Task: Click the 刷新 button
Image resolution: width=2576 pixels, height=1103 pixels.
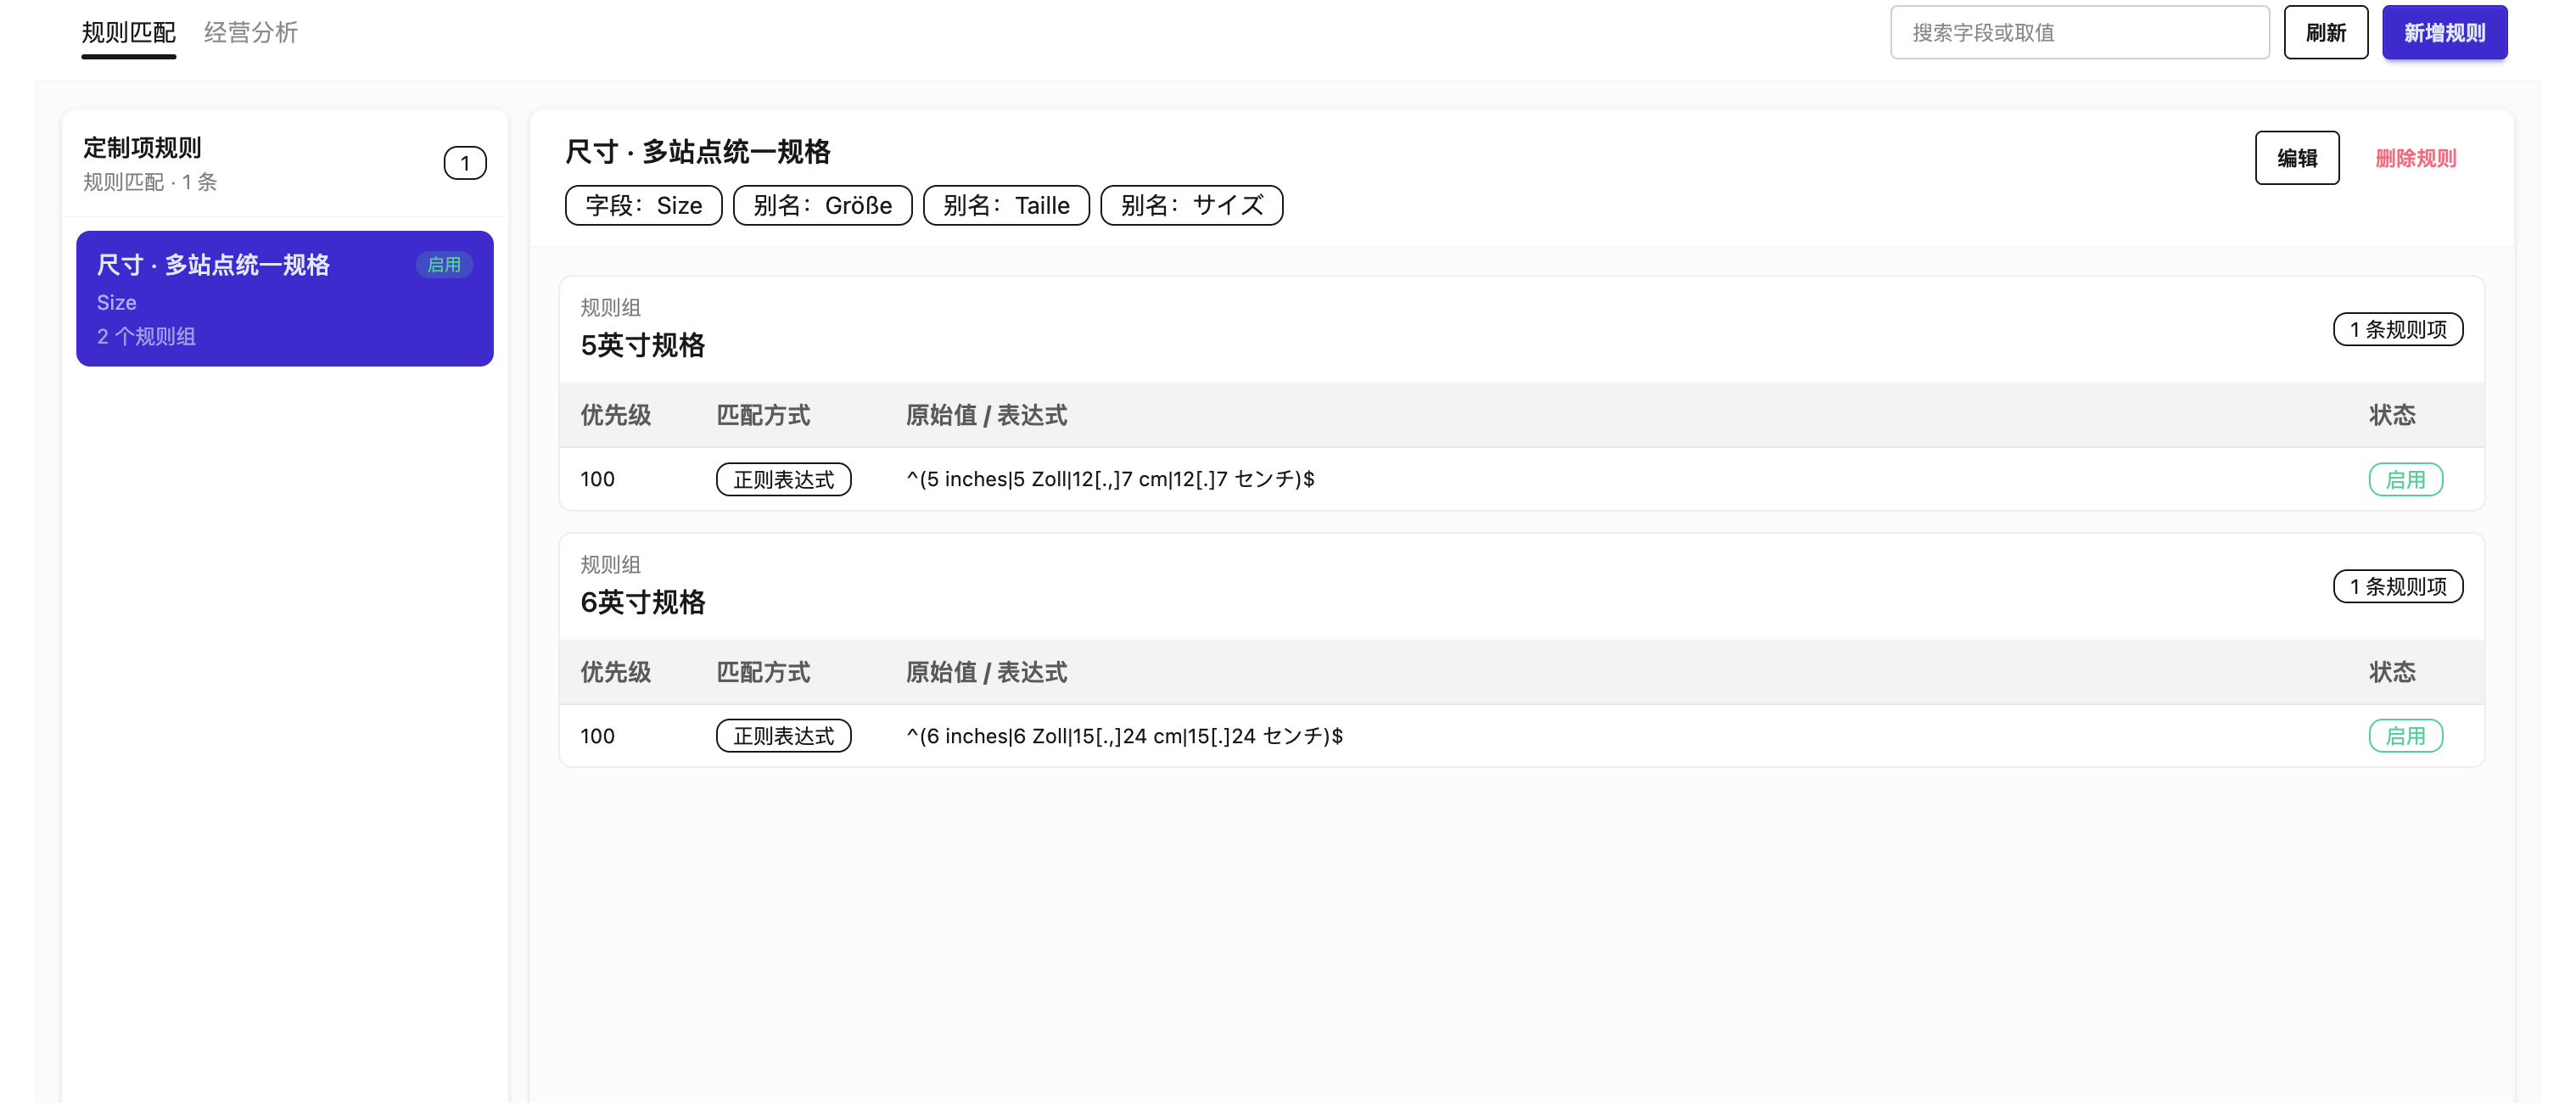Action: pos(2325,33)
